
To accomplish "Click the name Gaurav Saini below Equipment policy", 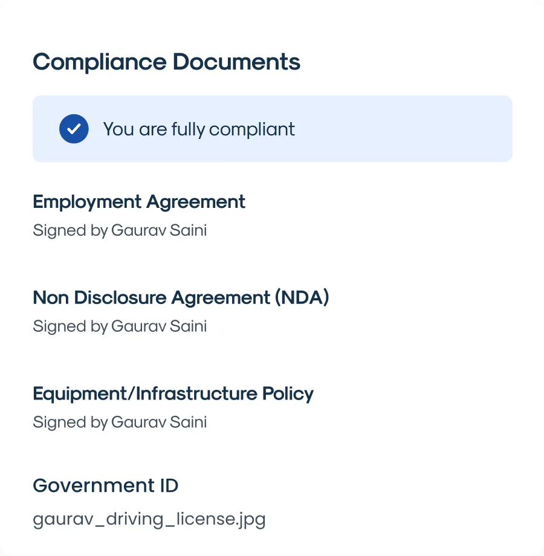I will click(159, 422).
